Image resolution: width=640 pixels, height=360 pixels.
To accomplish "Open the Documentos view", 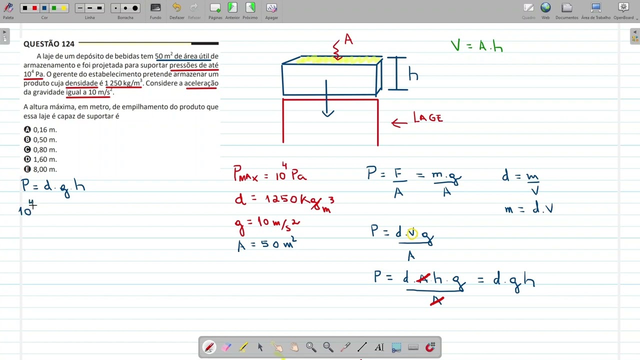I will (567, 10).
